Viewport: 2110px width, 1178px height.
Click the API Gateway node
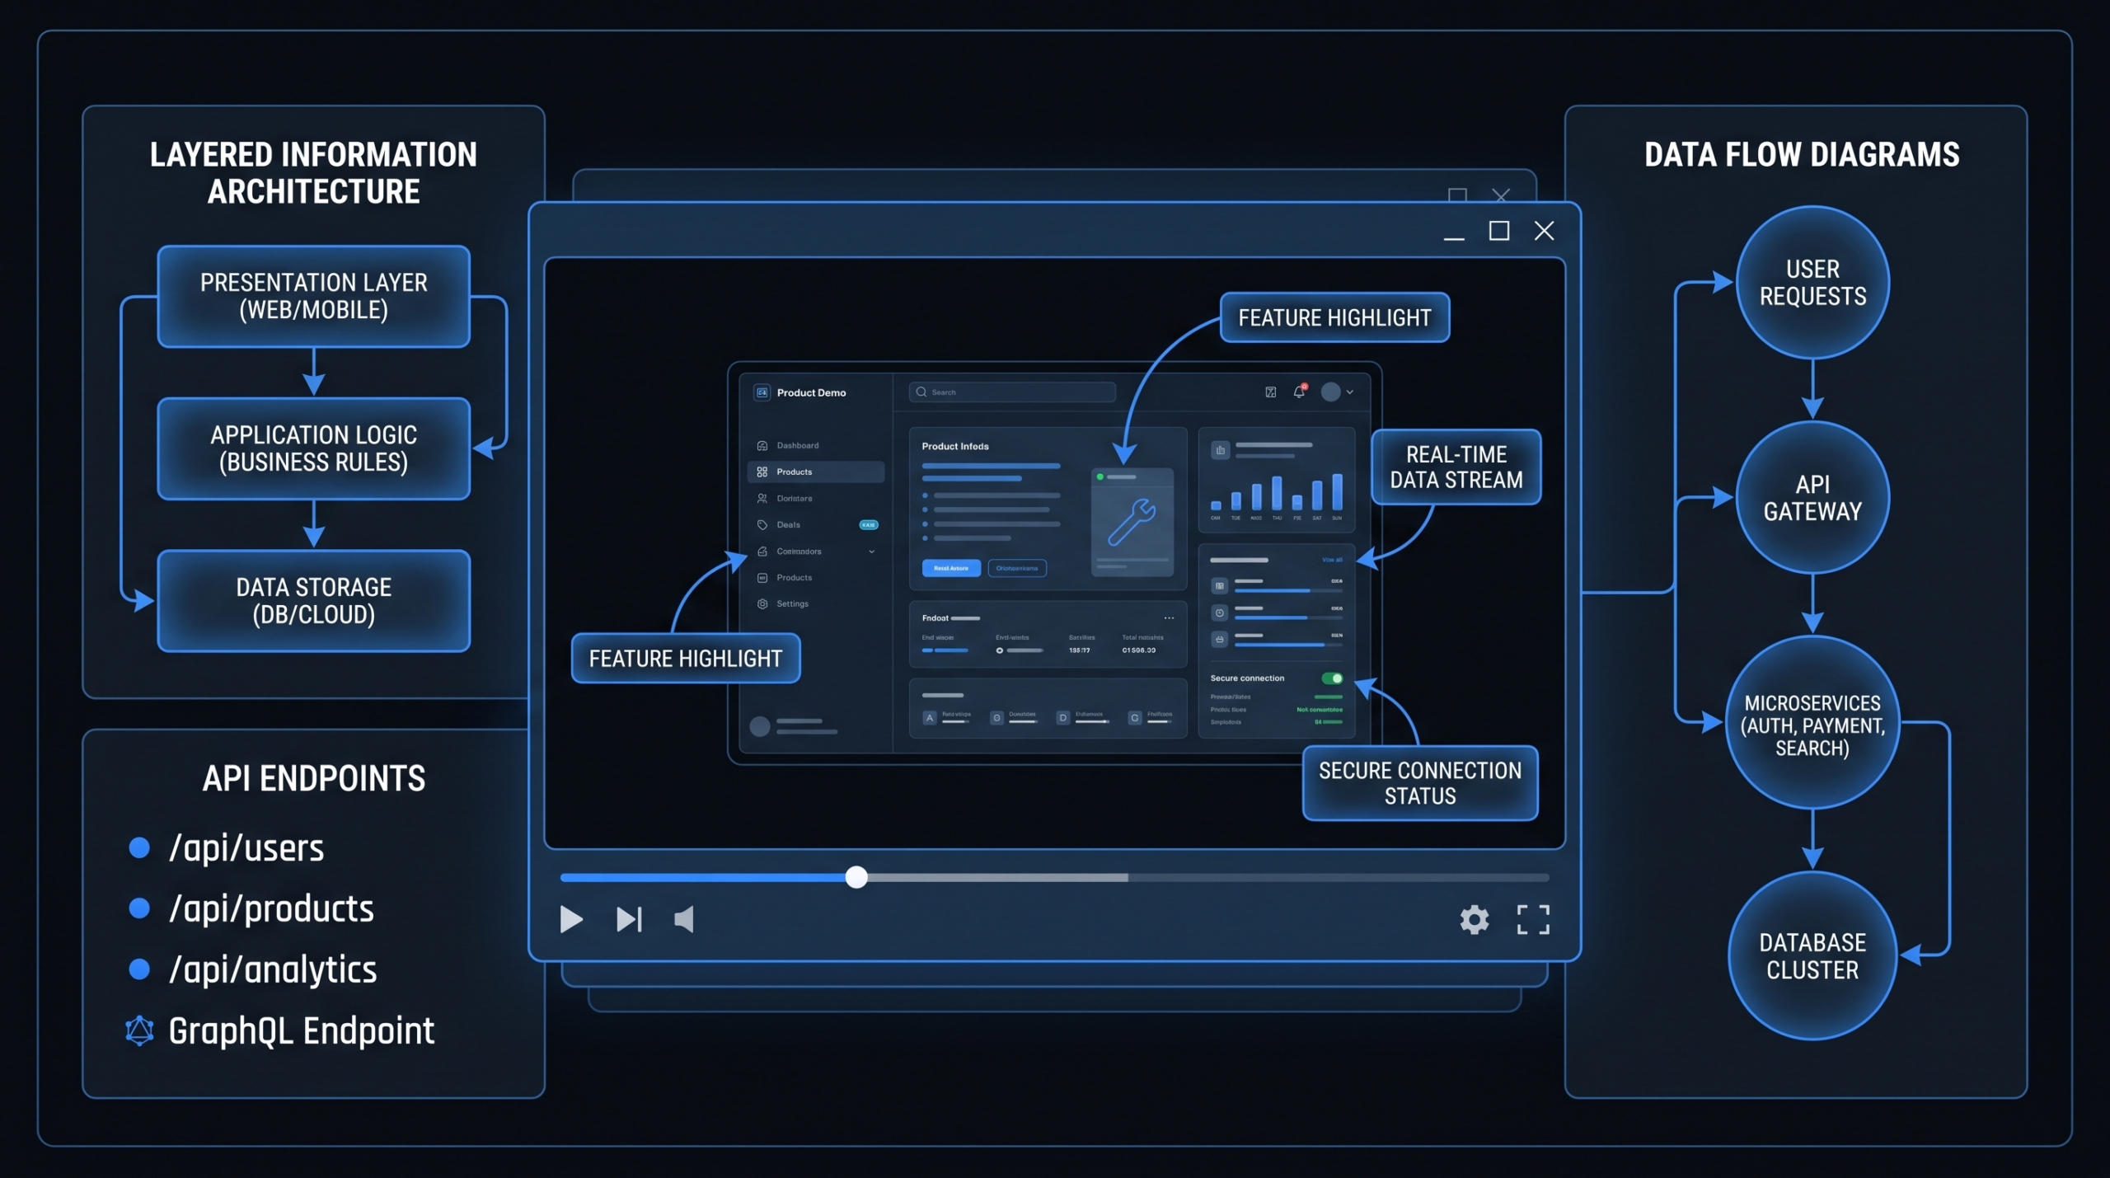coord(1812,498)
